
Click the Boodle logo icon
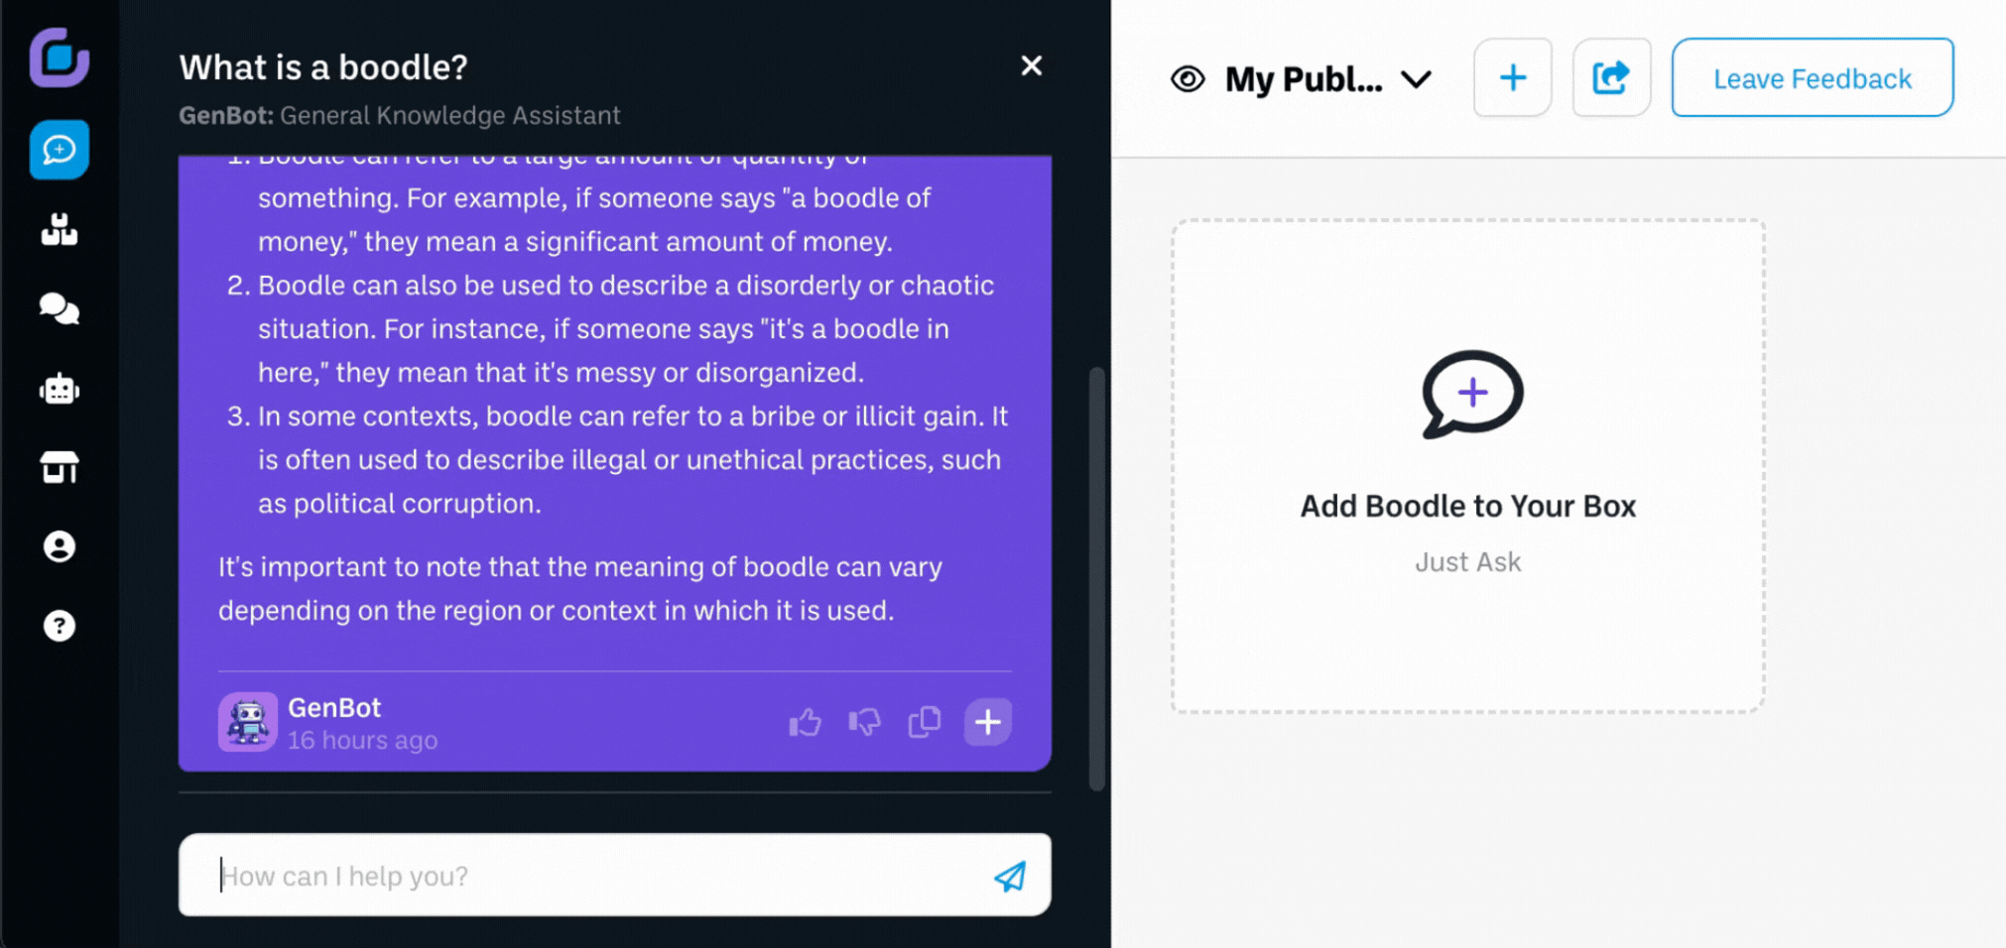click(60, 58)
